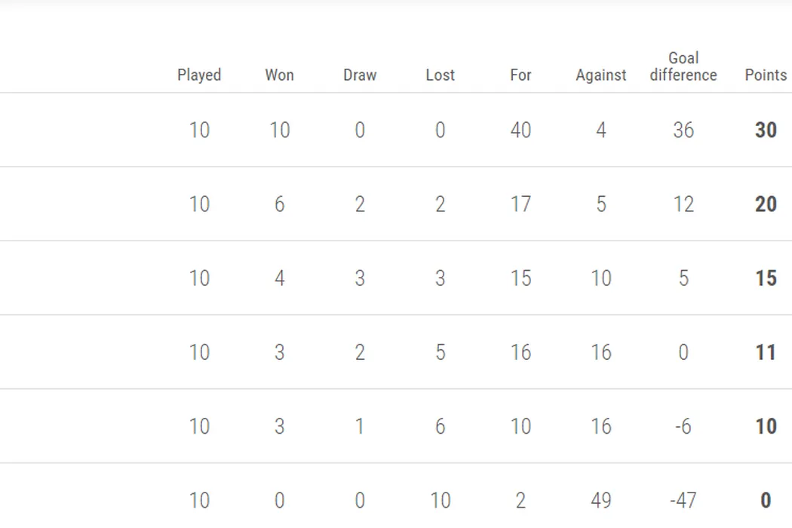Click the goals against value 49

point(601,500)
